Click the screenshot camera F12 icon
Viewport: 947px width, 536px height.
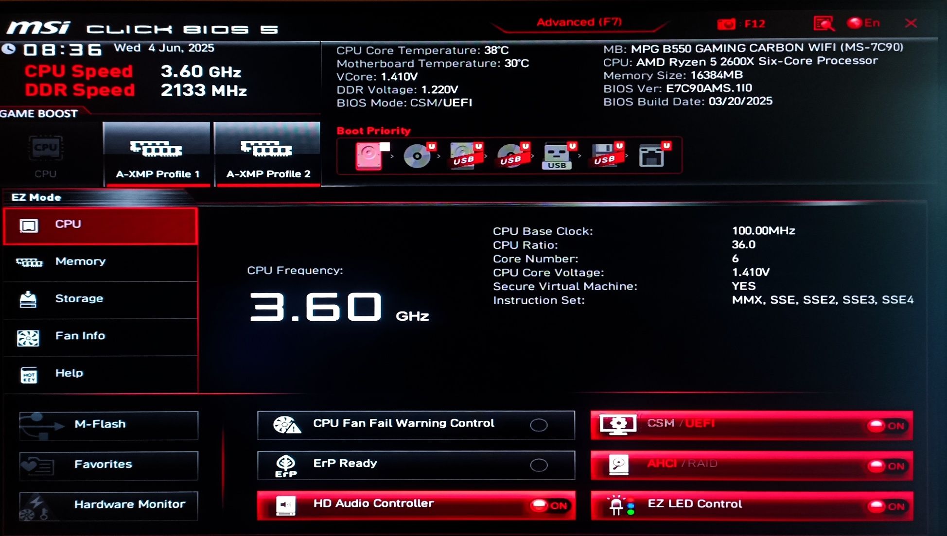click(727, 24)
